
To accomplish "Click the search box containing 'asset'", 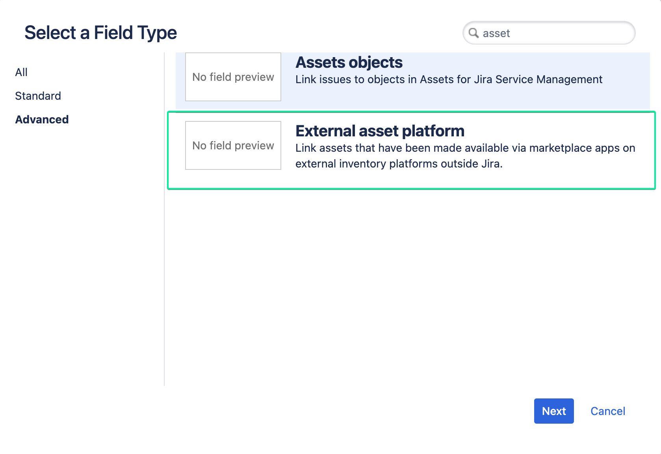I will coord(548,33).
